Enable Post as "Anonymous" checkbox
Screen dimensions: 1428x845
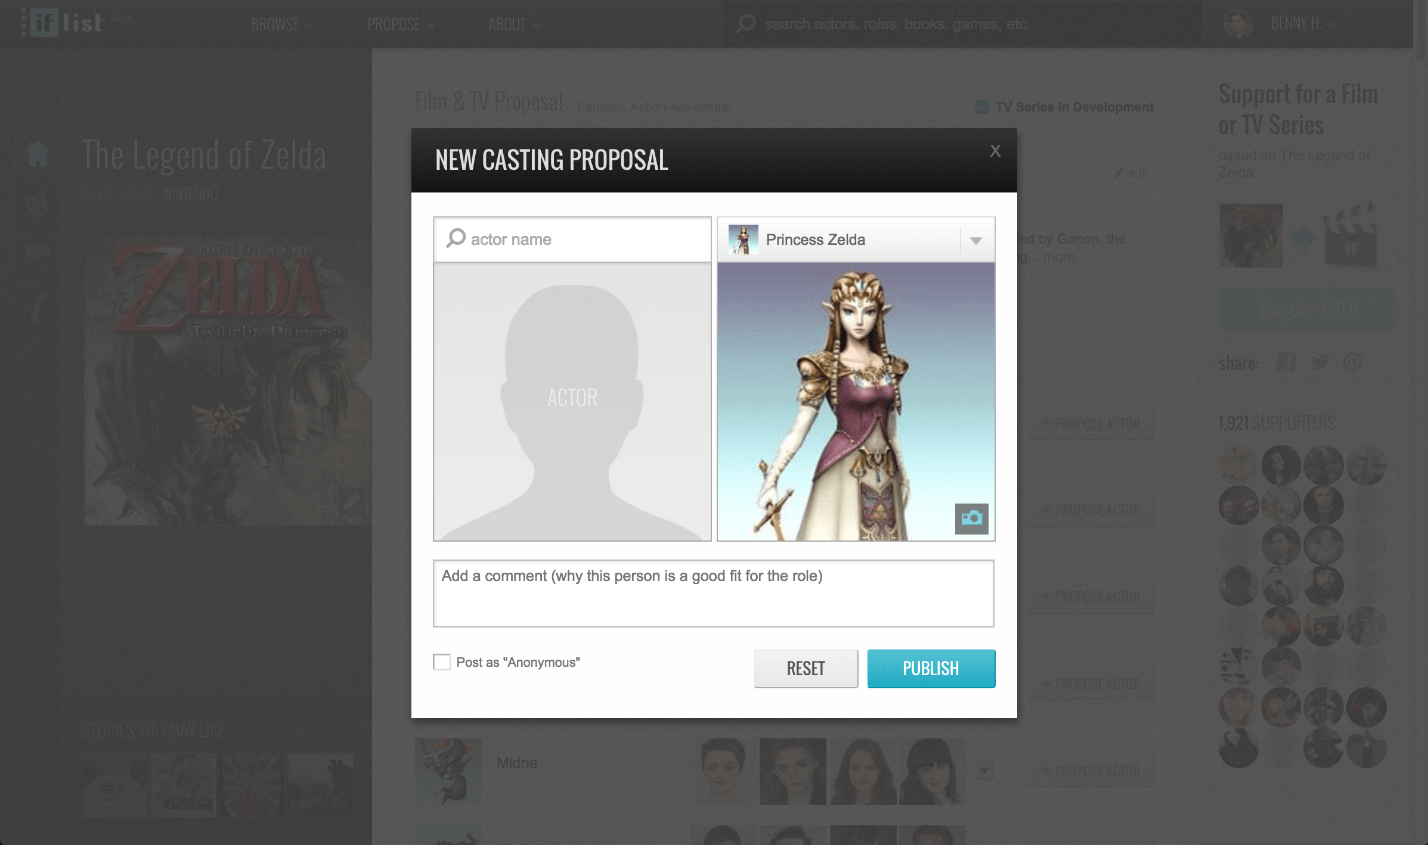[x=442, y=662]
